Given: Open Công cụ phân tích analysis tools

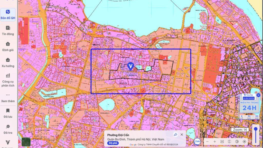Looking at the screenshot, I should 8,80.
